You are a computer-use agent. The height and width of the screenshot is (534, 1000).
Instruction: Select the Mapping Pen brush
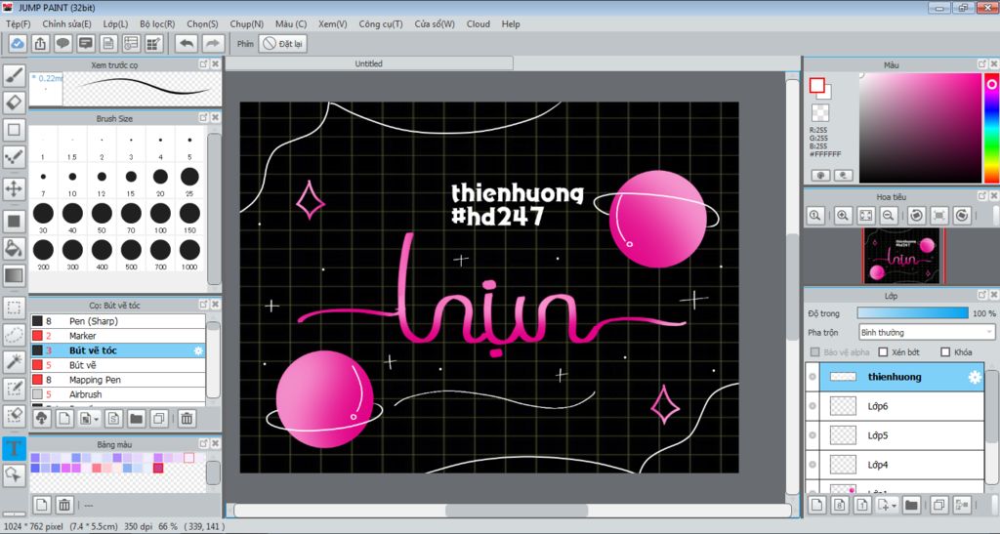118,380
